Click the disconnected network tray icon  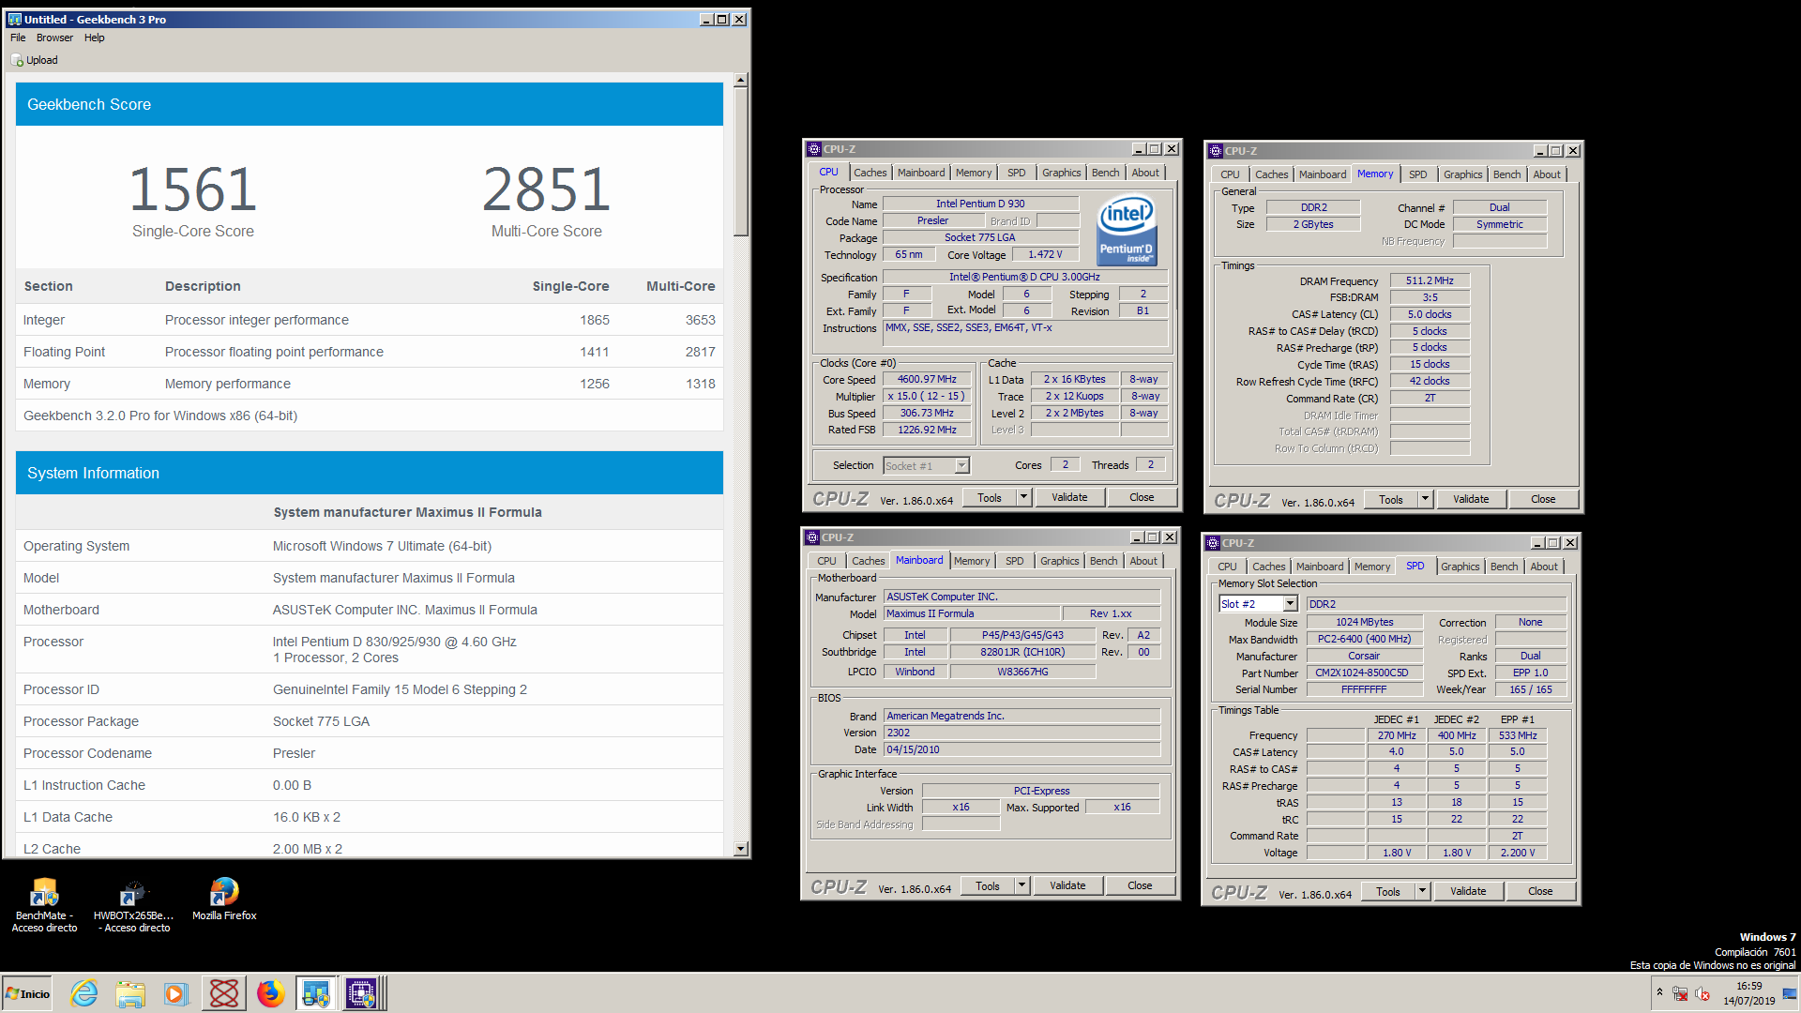1680,993
